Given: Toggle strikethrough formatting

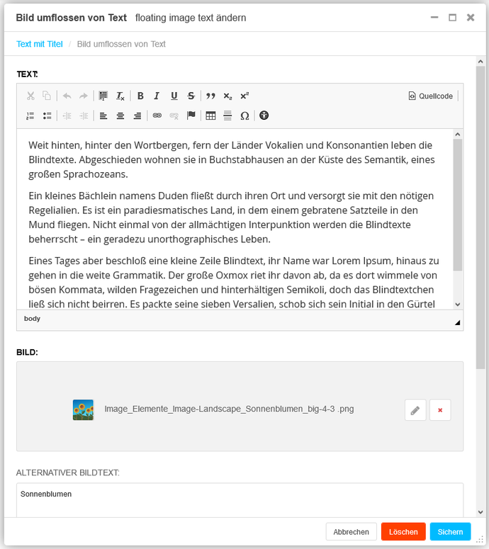Looking at the screenshot, I should [191, 96].
